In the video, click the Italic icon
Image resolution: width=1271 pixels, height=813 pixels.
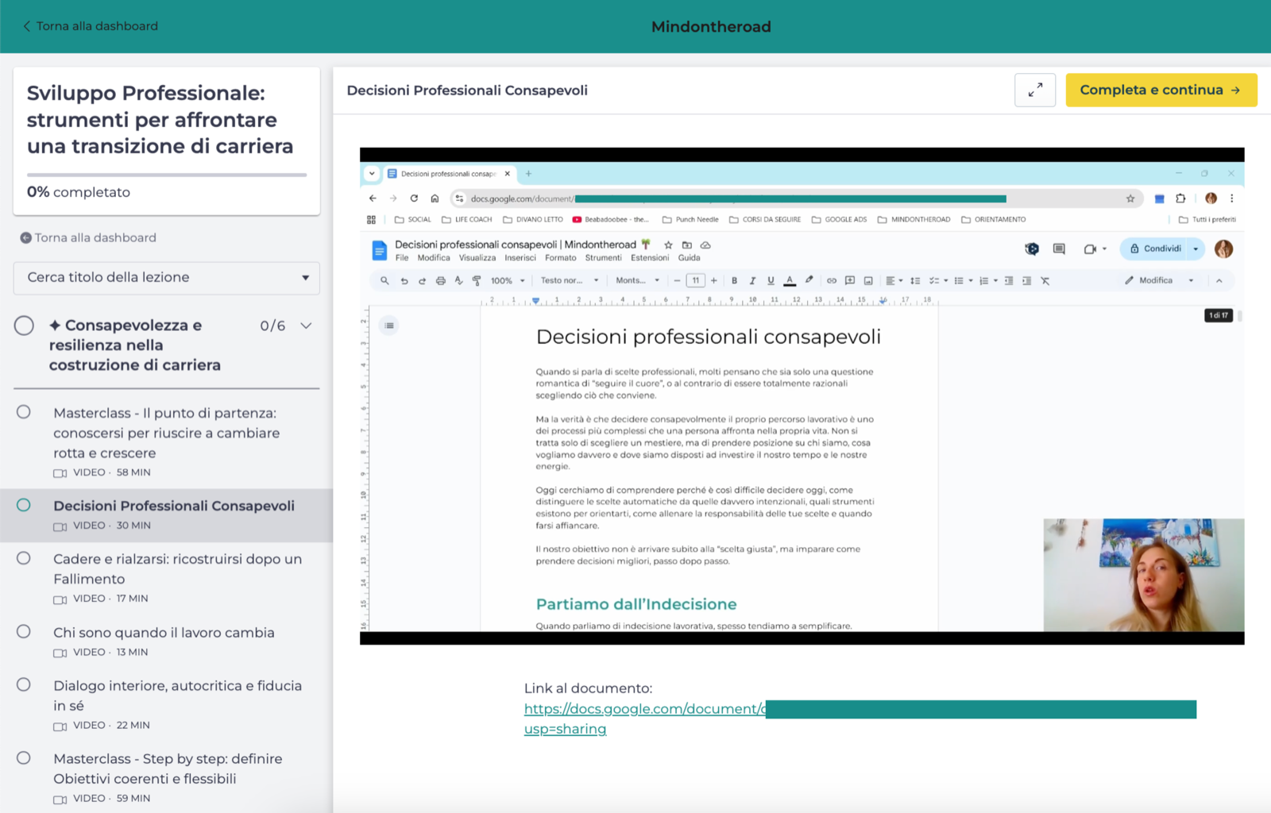click(x=752, y=280)
